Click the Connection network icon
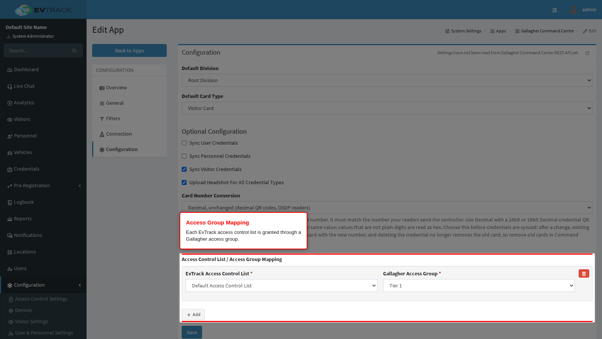Image resolution: width=602 pixels, height=339 pixels. (102, 134)
